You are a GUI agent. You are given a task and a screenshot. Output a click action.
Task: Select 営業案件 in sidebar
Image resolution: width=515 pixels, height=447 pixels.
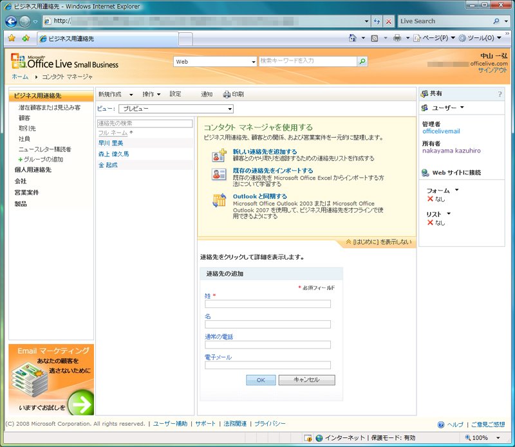[x=26, y=193]
